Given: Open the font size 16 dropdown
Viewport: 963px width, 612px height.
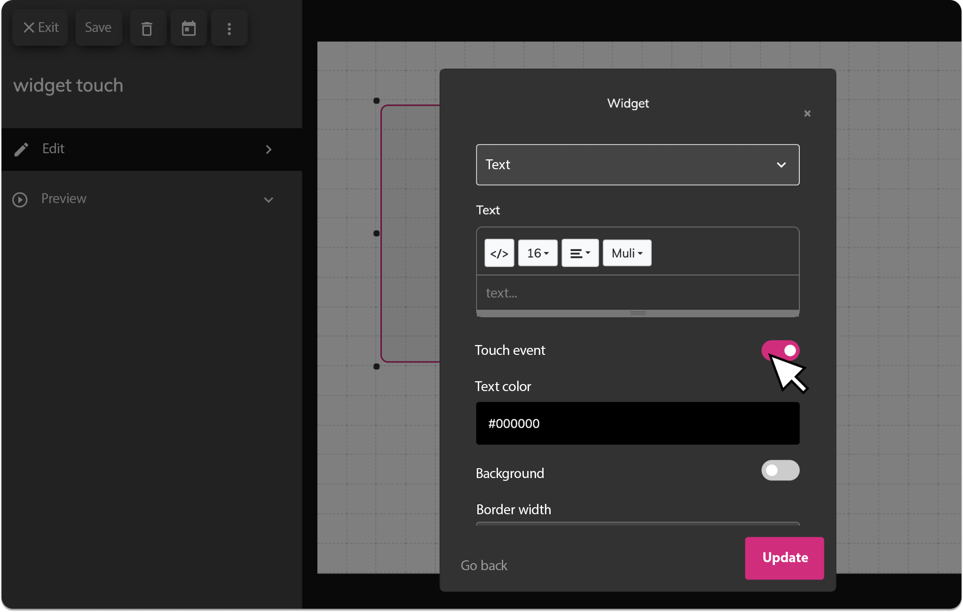Looking at the screenshot, I should coord(537,253).
